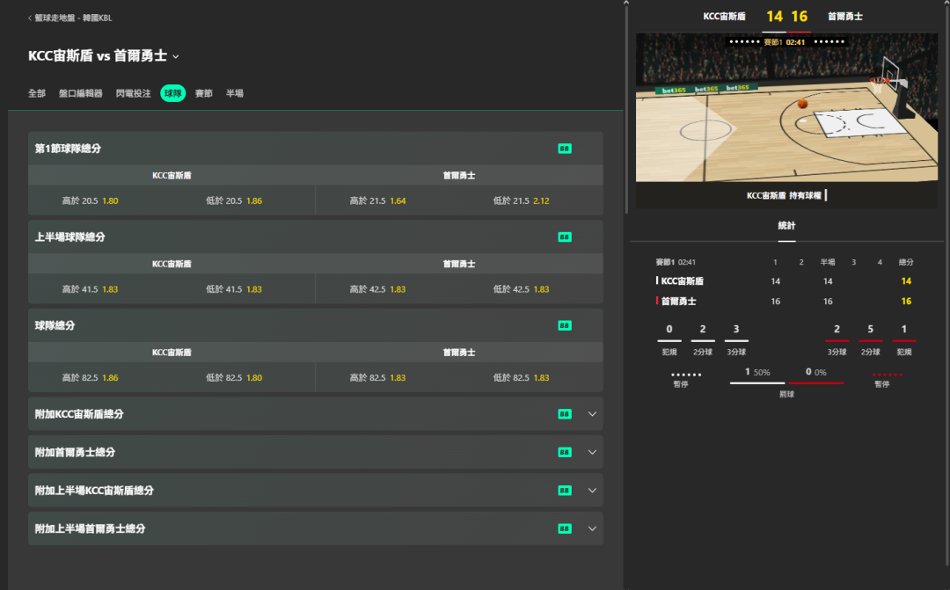950x590 pixels.
Task: Expand the 附加KCC宙斯盾總分 market
Action: click(592, 414)
